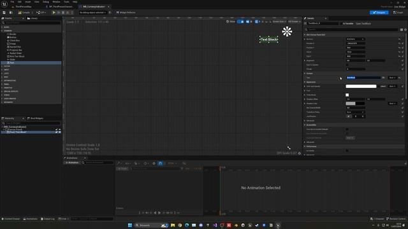408x229 pixels.
Task: Toggle Canvas Panel lock in Hierarchy
Action: pyautogui.click(x=57, y=130)
